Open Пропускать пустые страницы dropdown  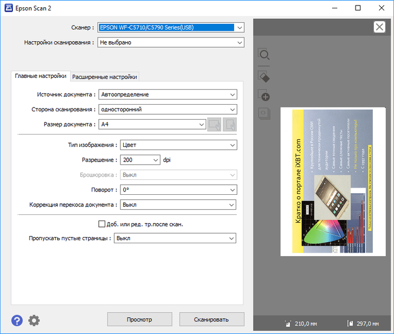tap(175, 238)
